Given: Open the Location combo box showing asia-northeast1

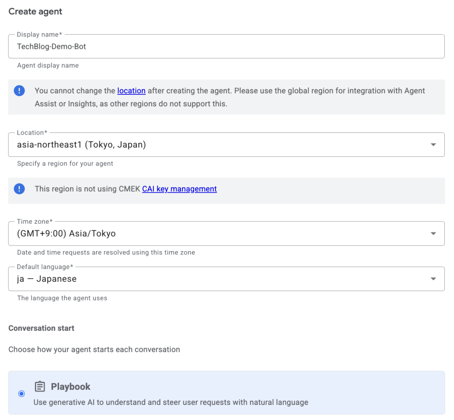Looking at the screenshot, I should click(x=217, y=145).
